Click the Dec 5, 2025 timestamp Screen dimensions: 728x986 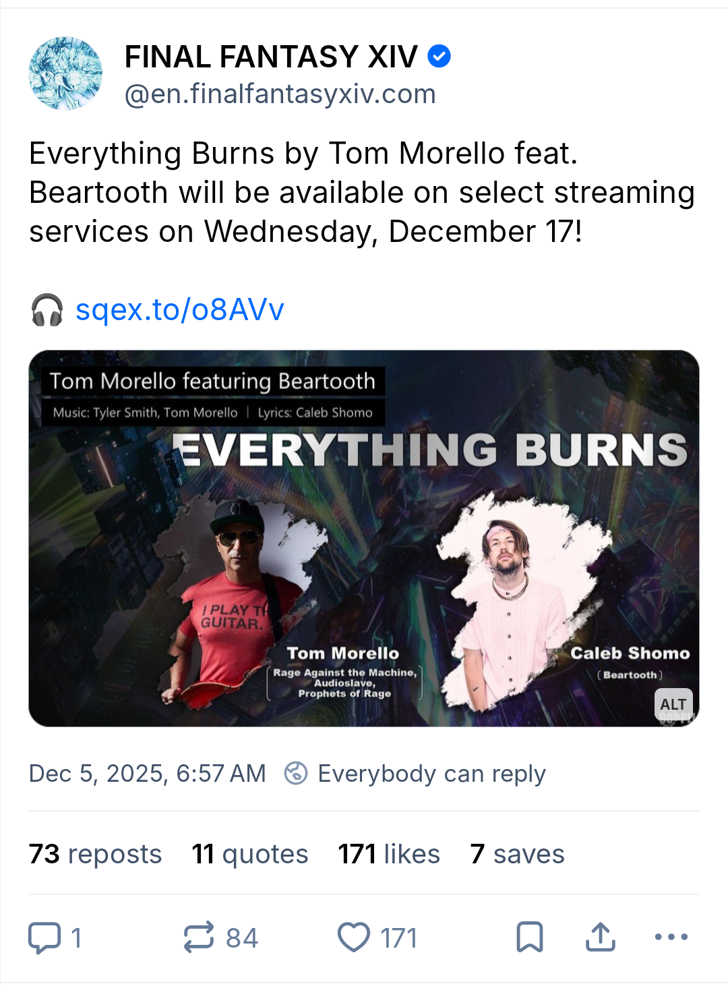point(148,774)
